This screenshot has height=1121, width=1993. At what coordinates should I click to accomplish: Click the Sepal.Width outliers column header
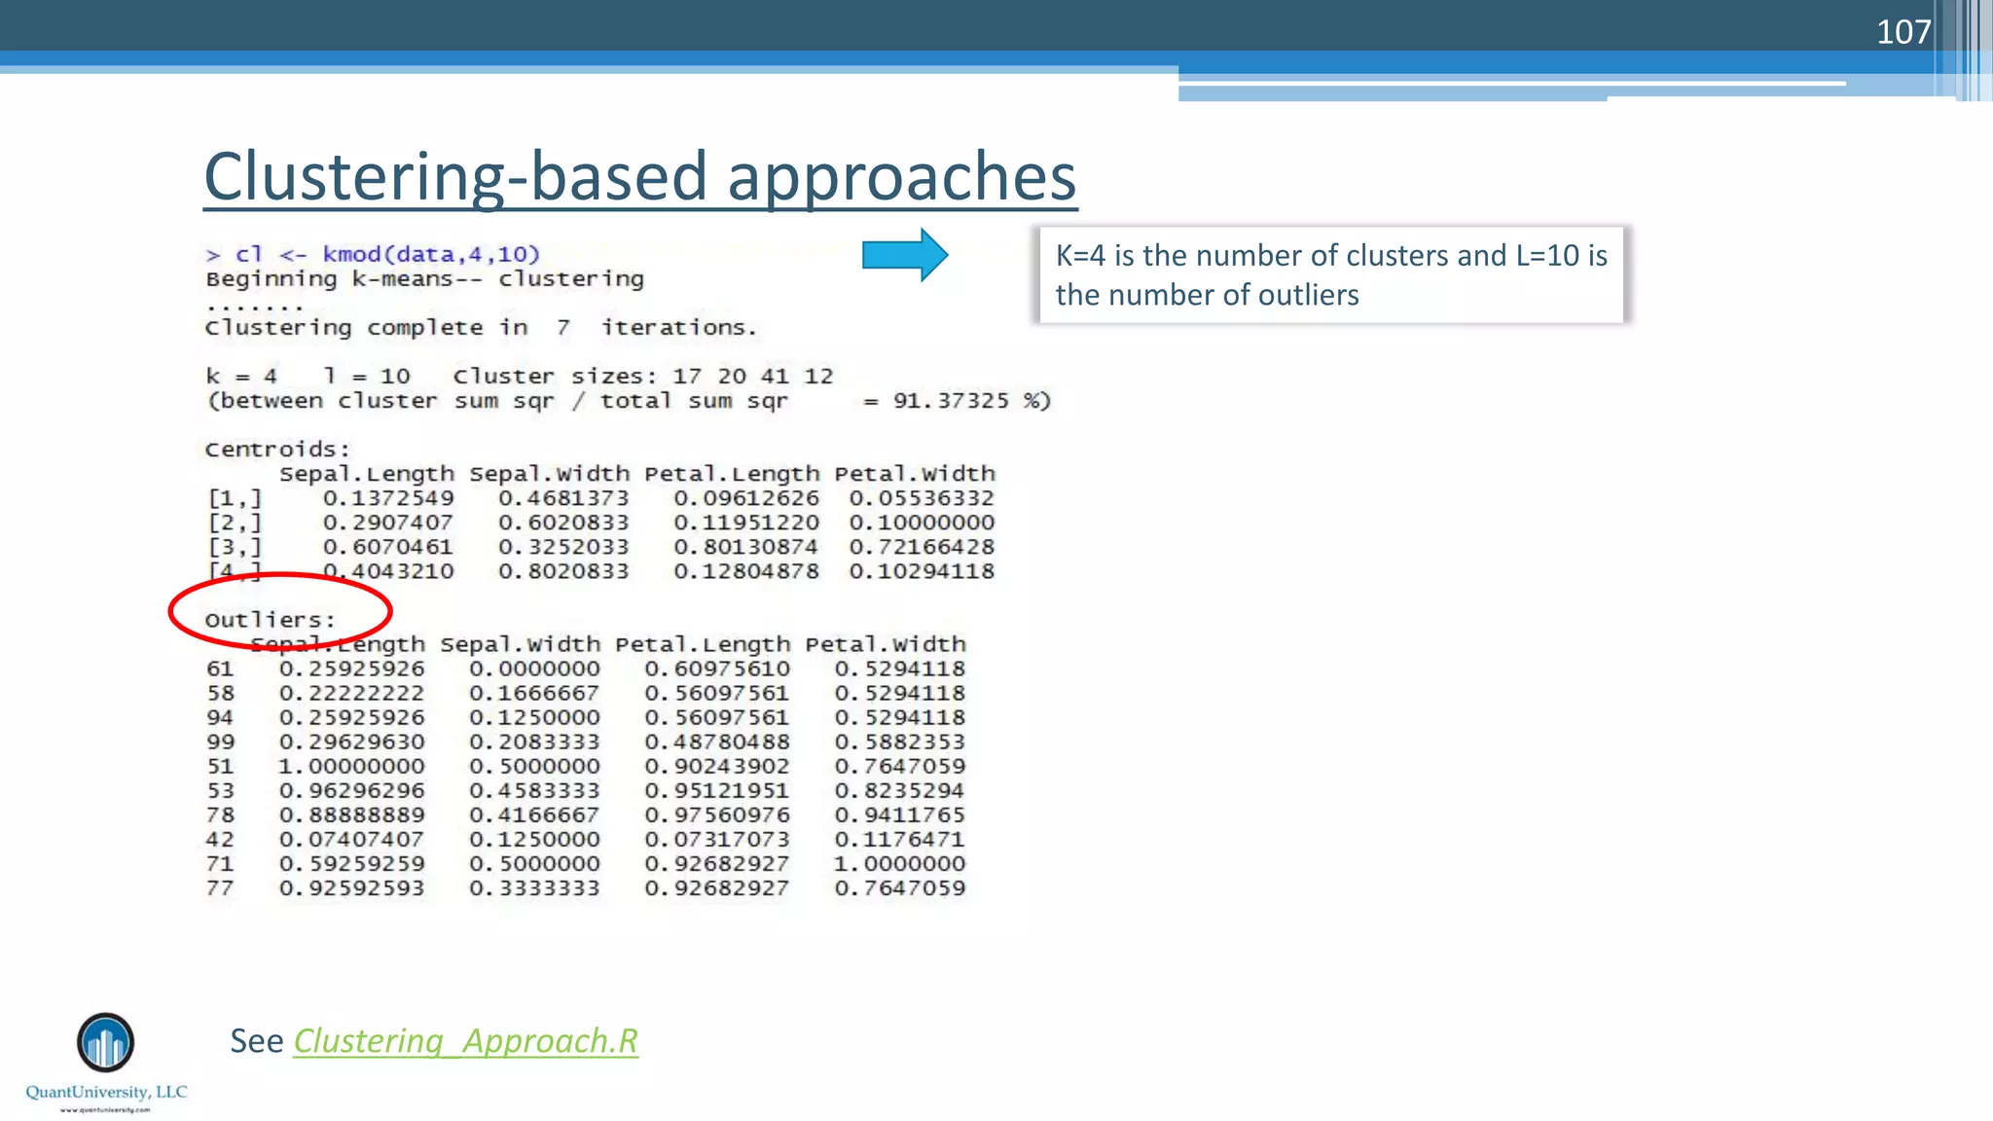(520, 645)
